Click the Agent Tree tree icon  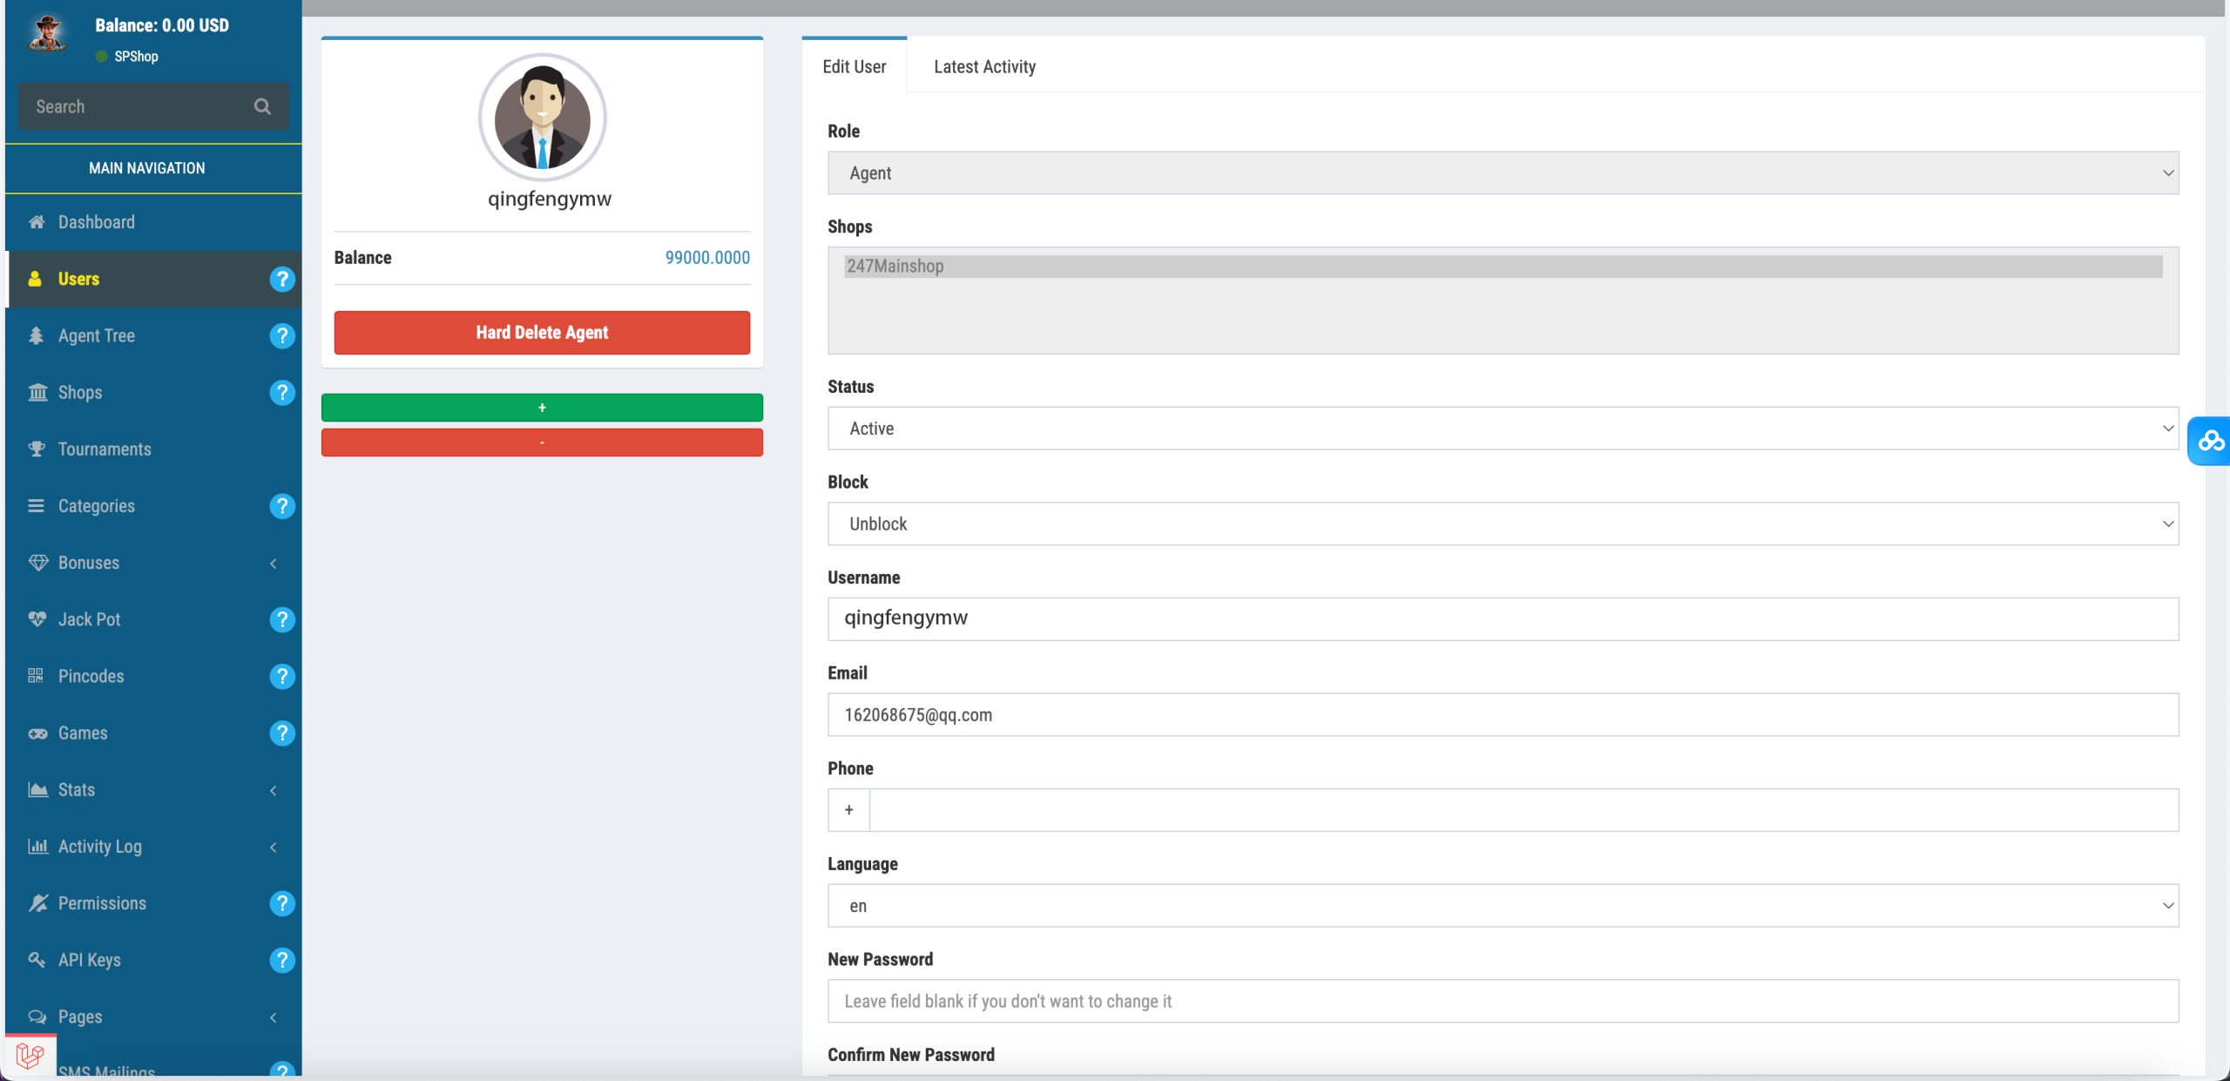coord(36,335)
